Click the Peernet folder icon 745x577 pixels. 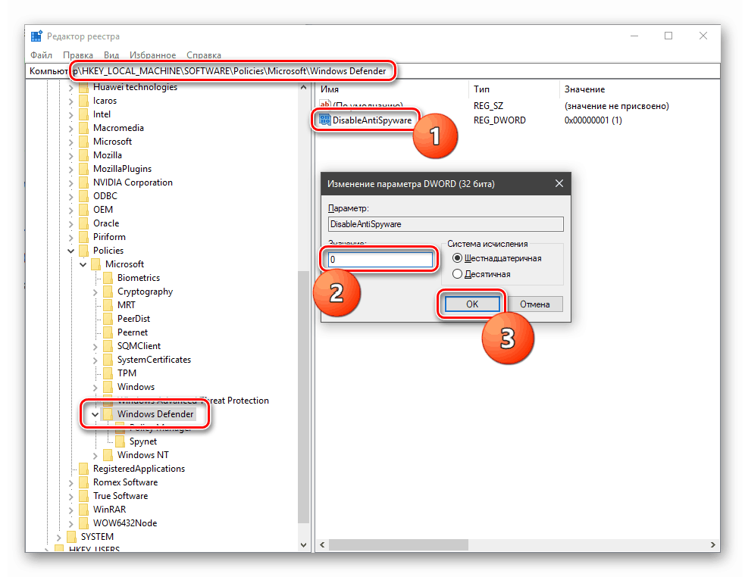pyautogui.click(x=108, y=332)
